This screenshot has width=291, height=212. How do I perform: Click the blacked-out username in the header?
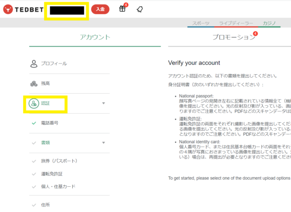pos(66,10)
